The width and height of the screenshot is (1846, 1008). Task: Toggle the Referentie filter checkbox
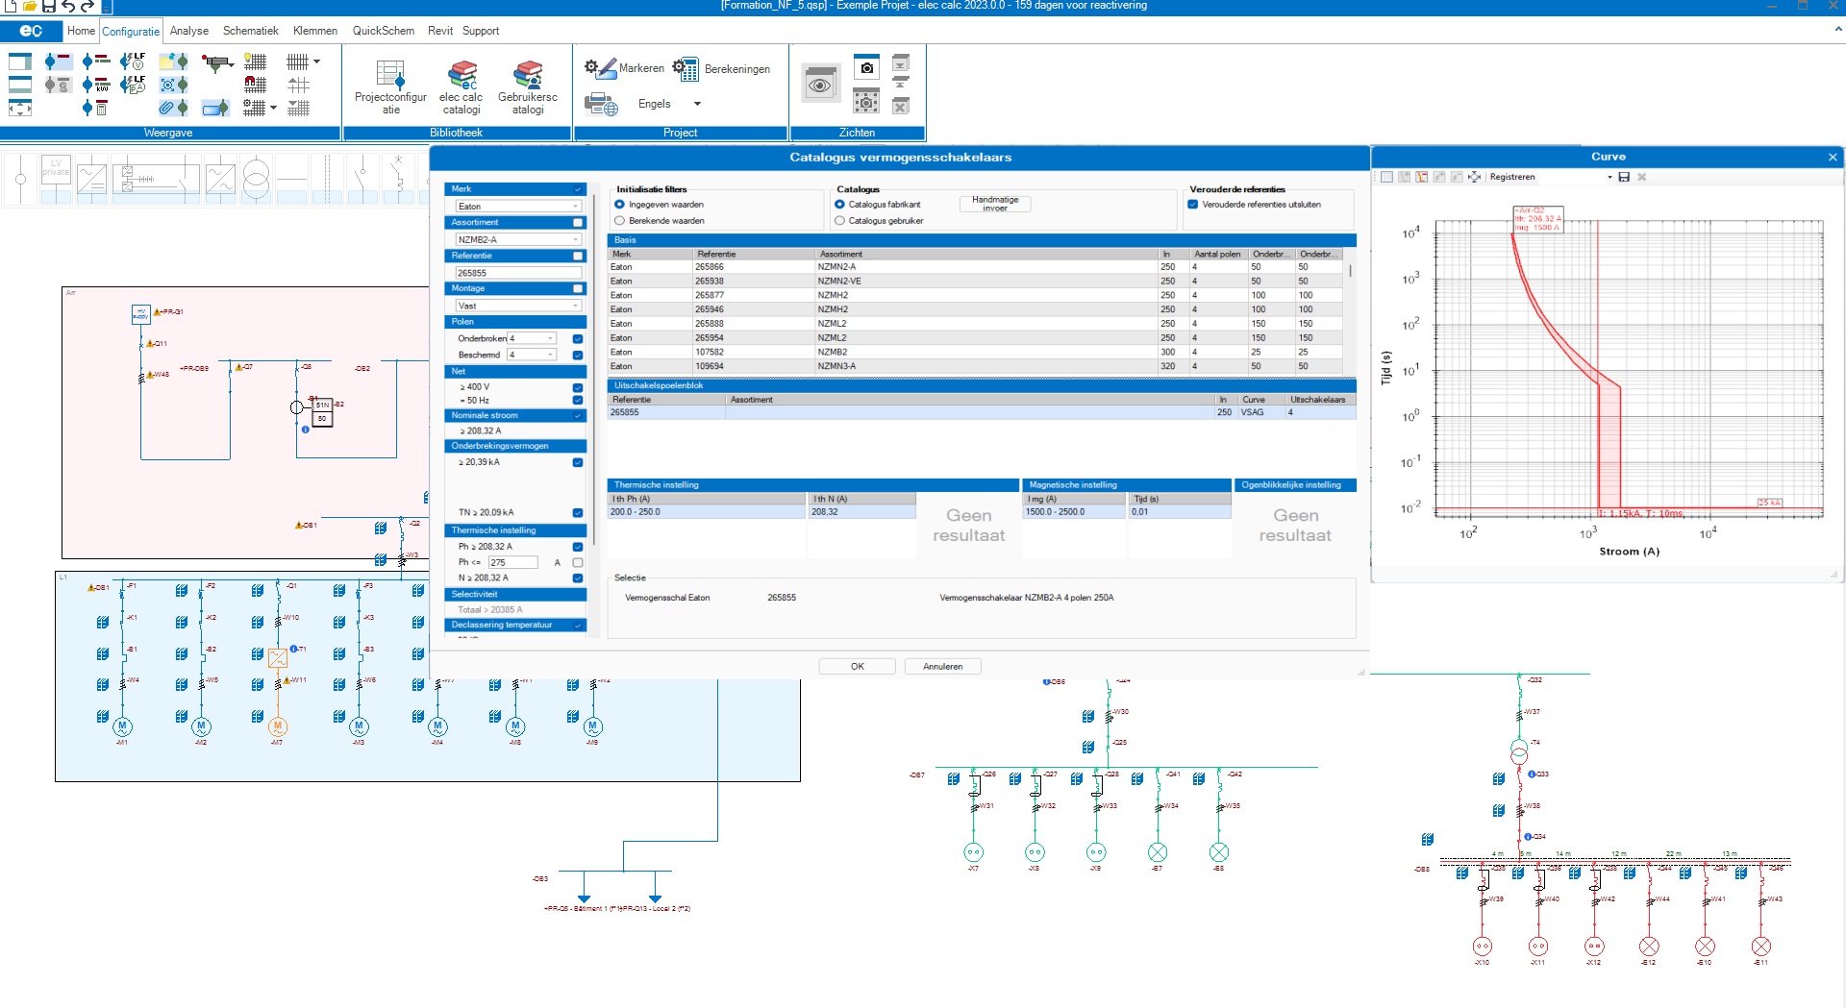(x=578, y=256)
